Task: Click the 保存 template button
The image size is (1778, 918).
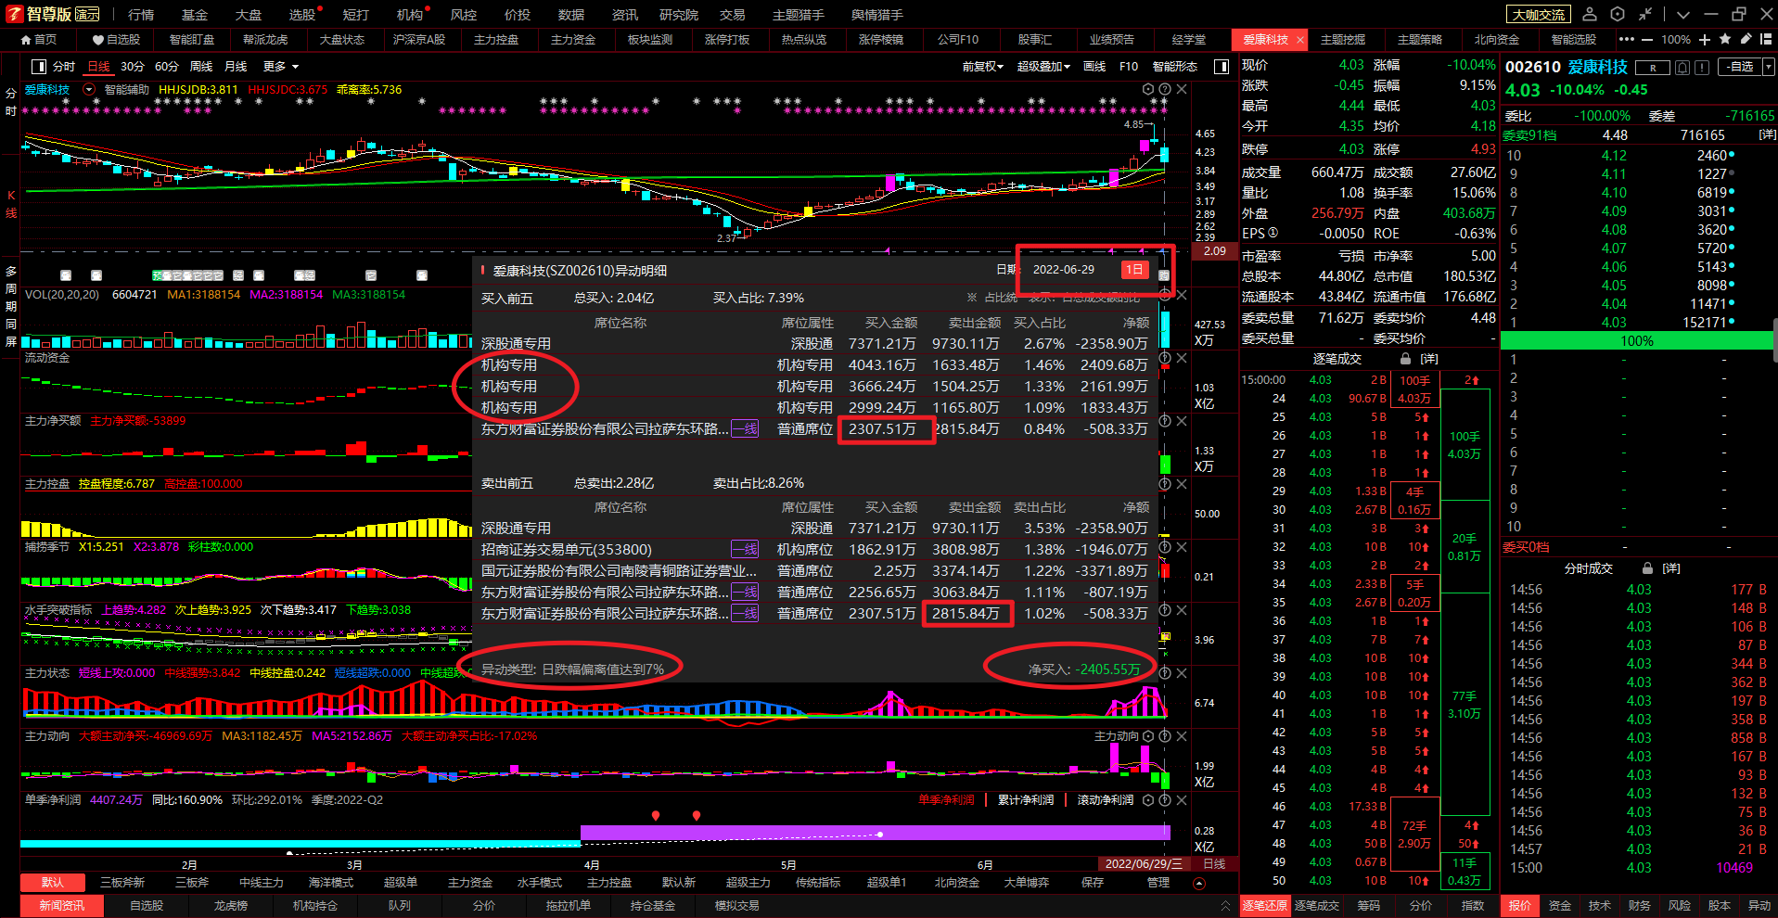Action: click(1093, 882)
